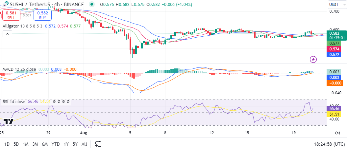Click the +0.006 (+1.04%) change value

point(177,4)
